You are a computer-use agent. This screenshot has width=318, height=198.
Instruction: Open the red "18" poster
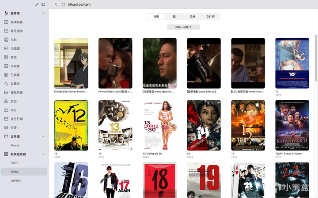tap(159, 180)
